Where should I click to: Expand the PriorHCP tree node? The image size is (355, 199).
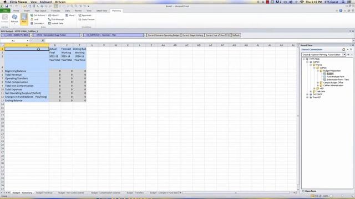[x=307, y=97]
